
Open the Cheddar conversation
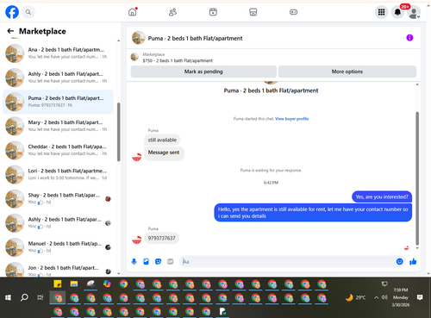pos(59,150)
